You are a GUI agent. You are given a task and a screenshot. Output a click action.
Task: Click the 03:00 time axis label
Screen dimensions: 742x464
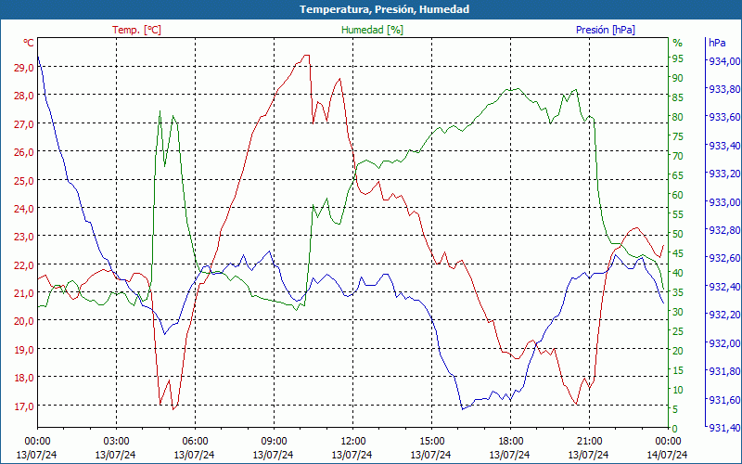tap(116, 442)
